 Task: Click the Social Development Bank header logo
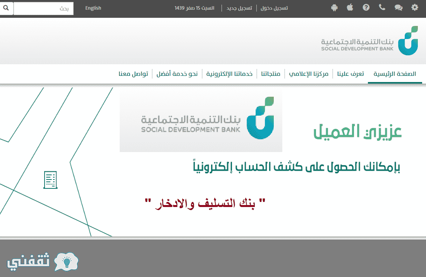point(369,41)
